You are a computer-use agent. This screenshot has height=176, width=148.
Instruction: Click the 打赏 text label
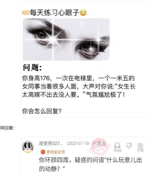140,150
